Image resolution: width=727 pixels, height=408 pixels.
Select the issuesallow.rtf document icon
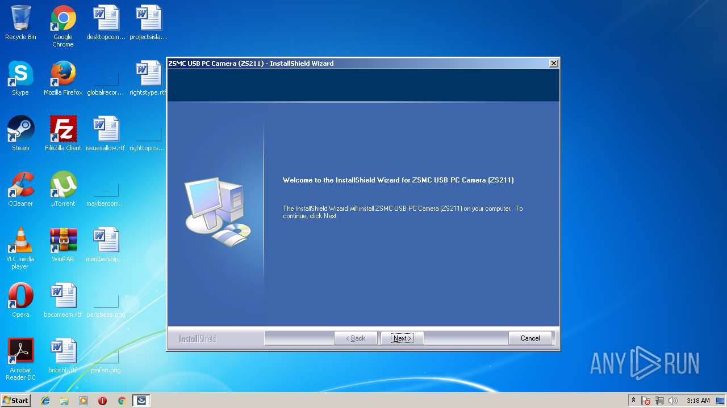coord(106,134)
